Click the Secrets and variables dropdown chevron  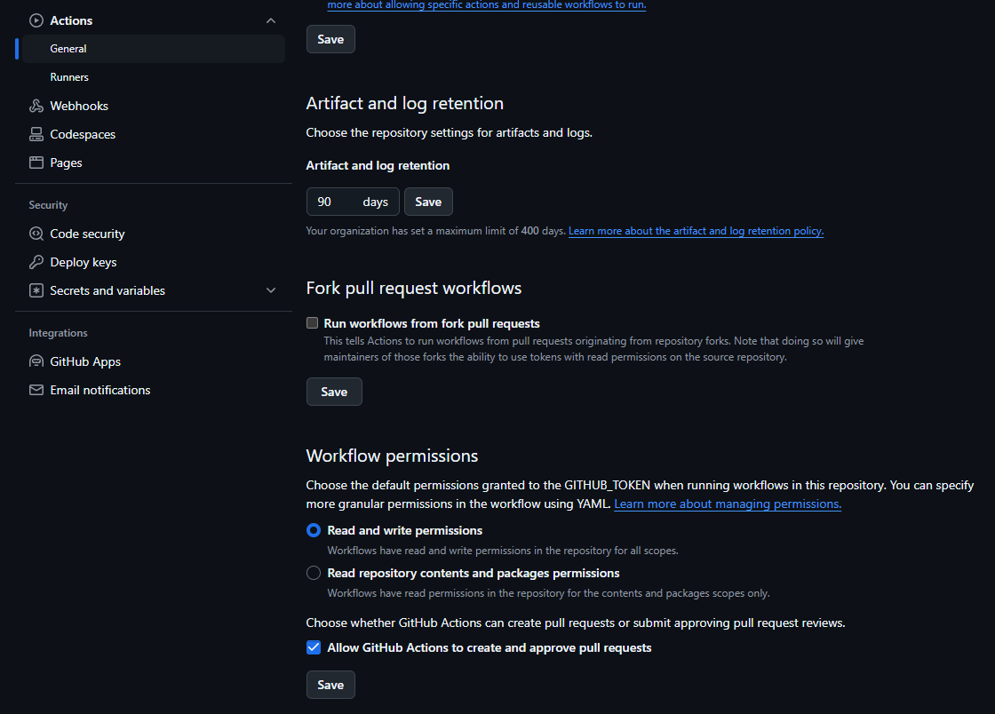(x=270, y=290)
